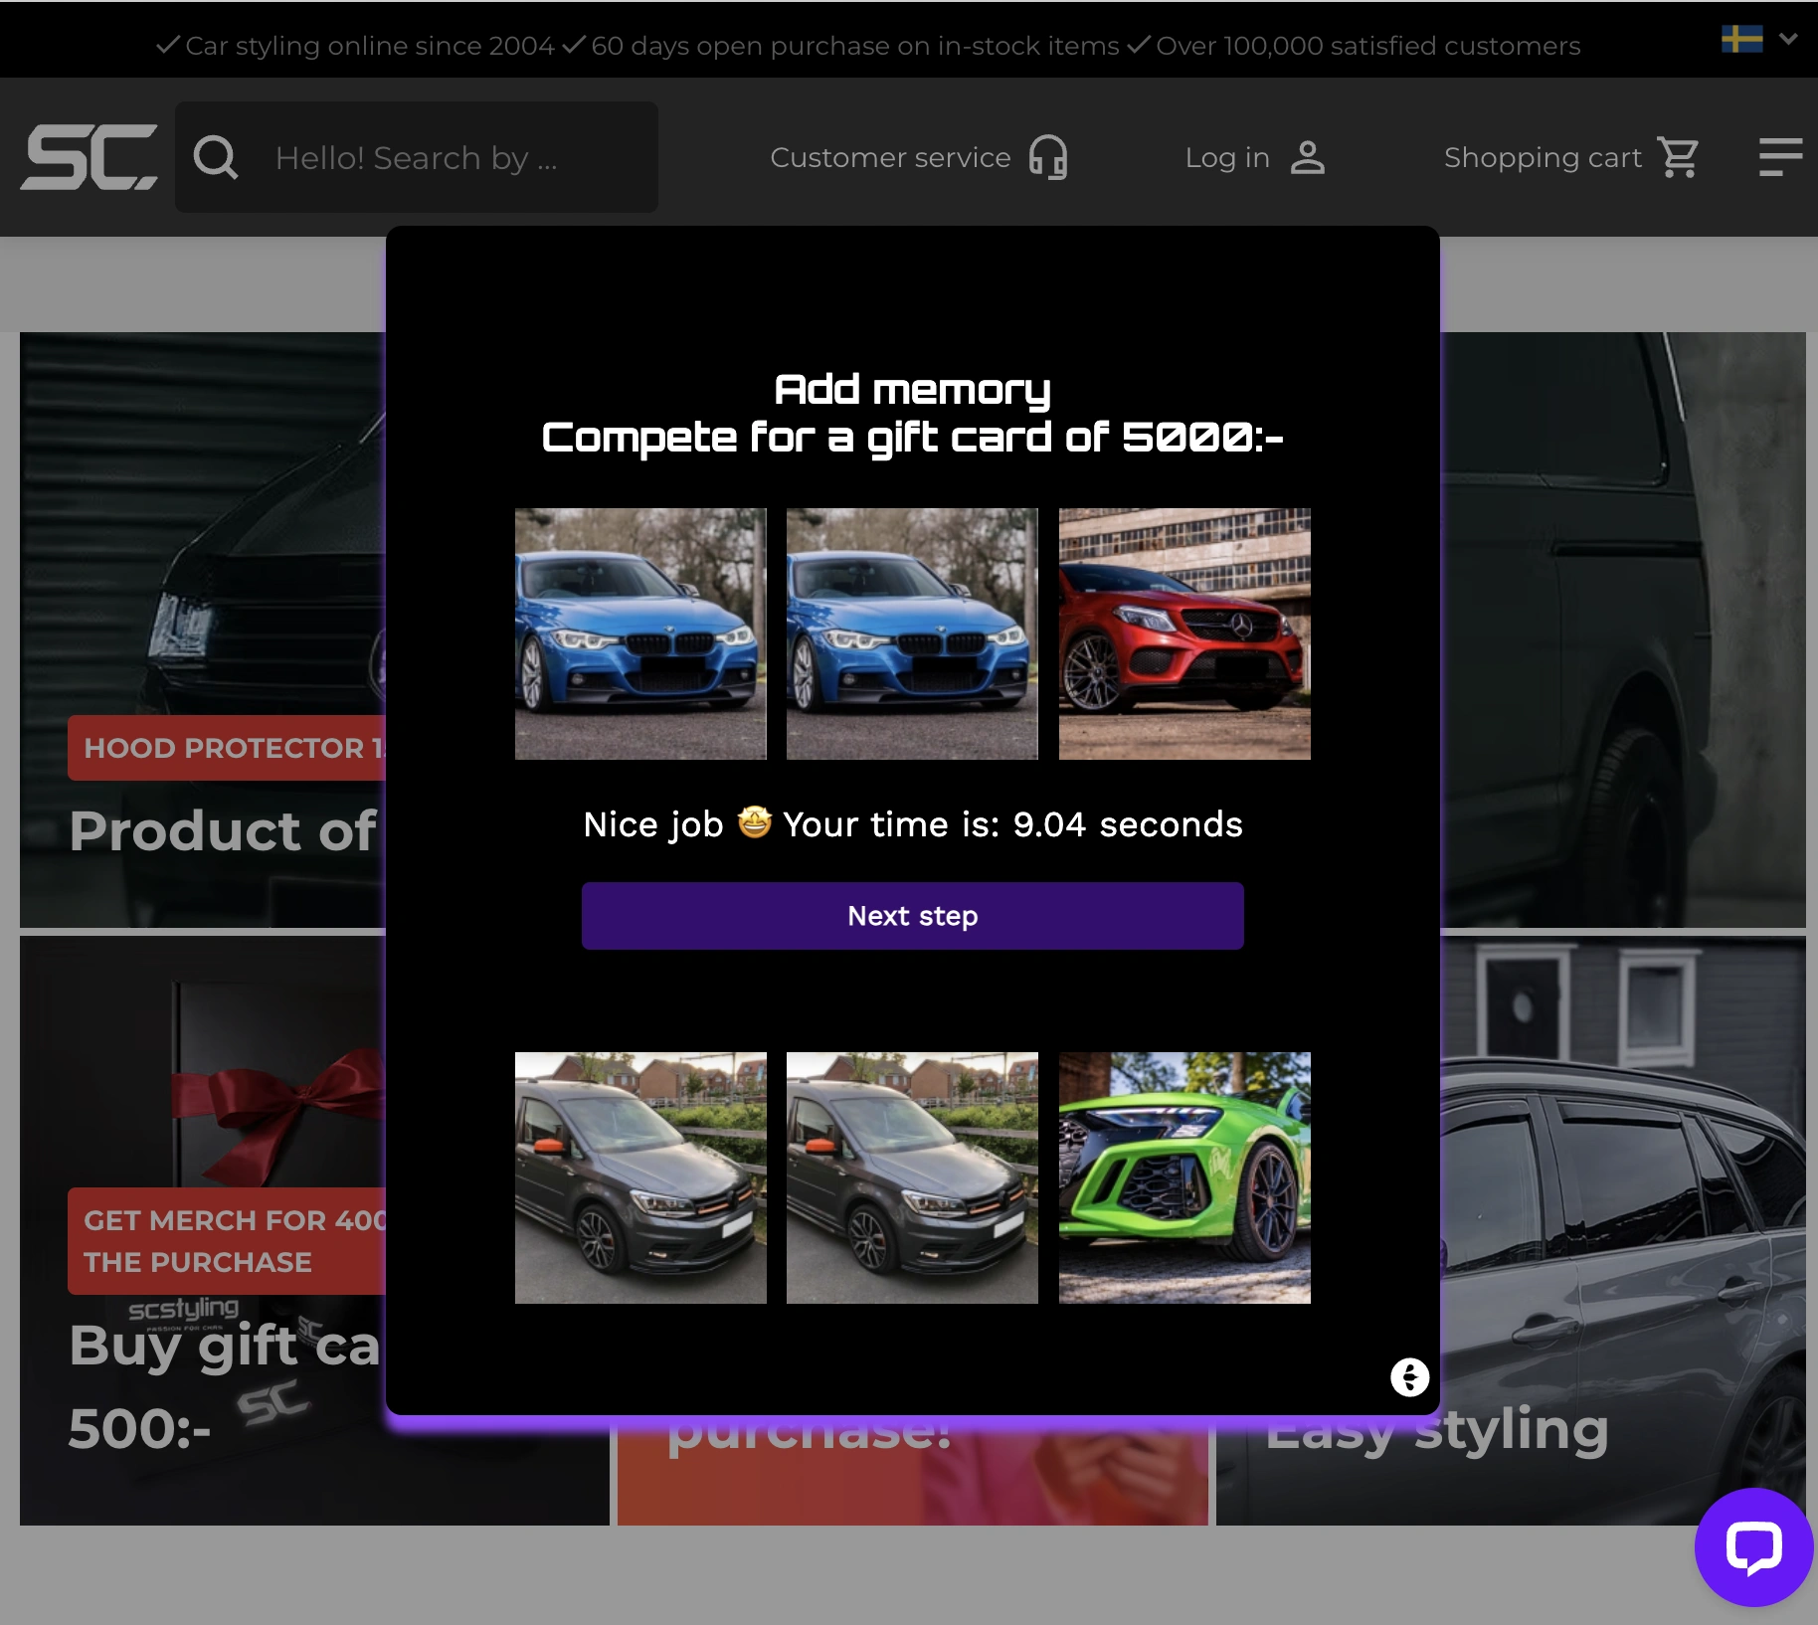Click the Swedish flag language icon

[1741, 40]
